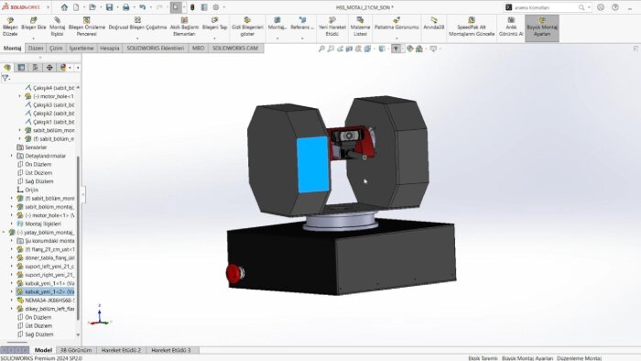Image resolution: width=641 pixels, height=361 pixels.
Task: Select the Montaj İlişkisi (mate) tool
Action: click(57, 27)
